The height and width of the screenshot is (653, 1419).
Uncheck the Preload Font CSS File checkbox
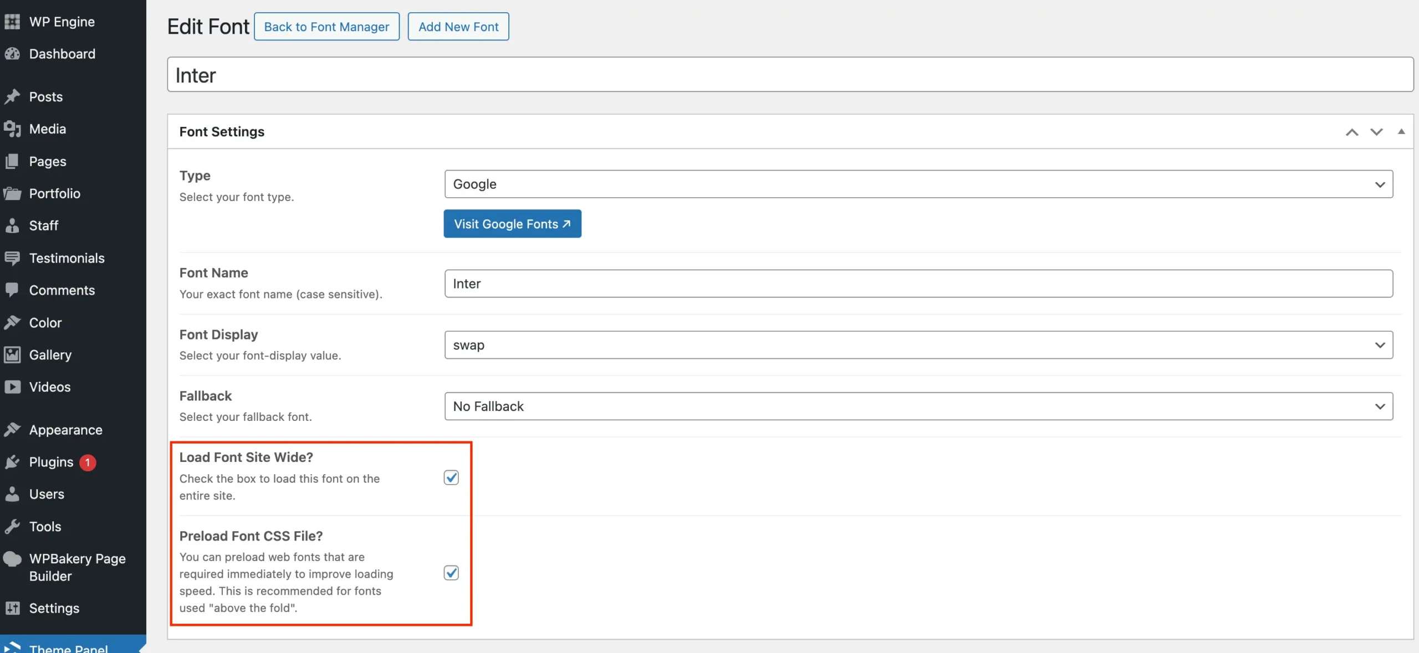point(451,573)
